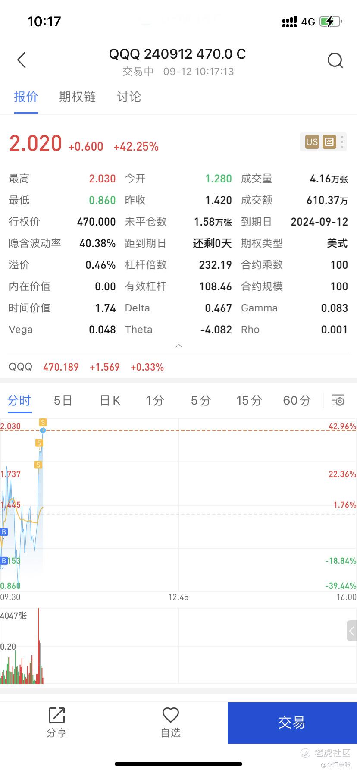Collapse the quote details with up chevron

coord(179,346)
